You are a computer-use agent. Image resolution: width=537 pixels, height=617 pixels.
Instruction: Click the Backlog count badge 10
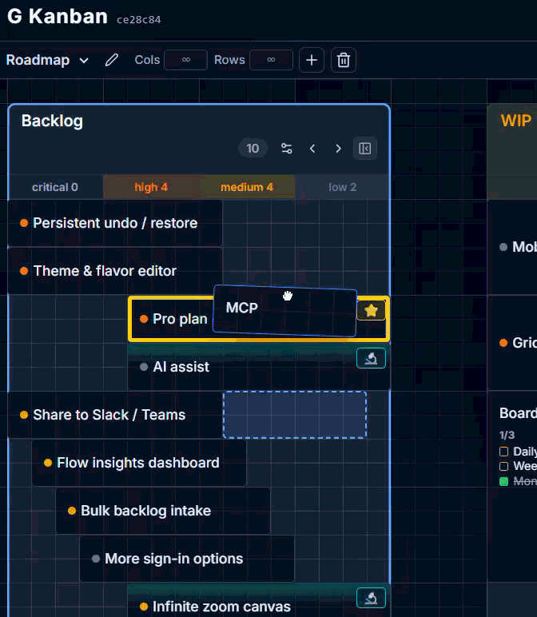coord(253,149)
